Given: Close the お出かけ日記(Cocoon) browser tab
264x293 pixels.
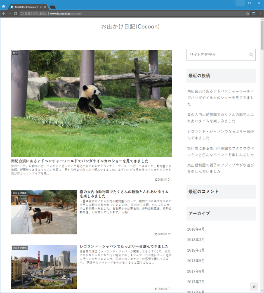Looking at the screenshot, I should coord(45,7).
